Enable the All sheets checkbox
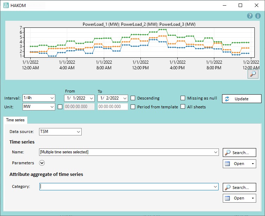The image size is (265, 216). tap(183, 107)
